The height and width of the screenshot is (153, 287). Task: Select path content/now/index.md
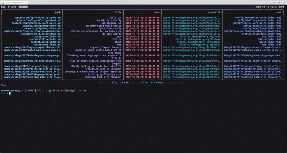(x=47, y=37)
